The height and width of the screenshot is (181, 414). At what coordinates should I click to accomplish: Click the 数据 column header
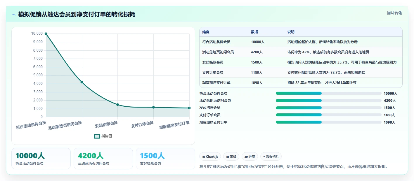click(x=254, y=32)
